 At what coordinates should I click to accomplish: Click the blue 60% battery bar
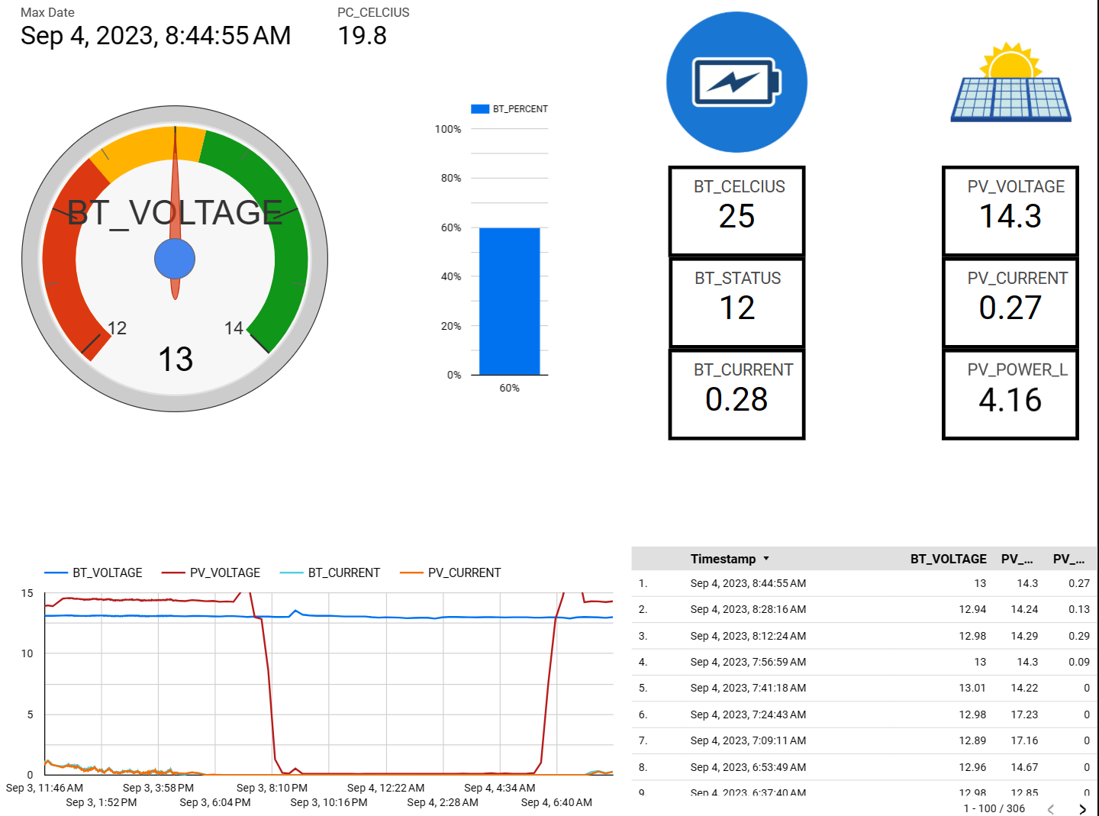click(509, 301)
